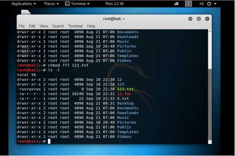Click the red 12.tar filename
Viewport: 235px width, 156px height.
pos(124,94)
